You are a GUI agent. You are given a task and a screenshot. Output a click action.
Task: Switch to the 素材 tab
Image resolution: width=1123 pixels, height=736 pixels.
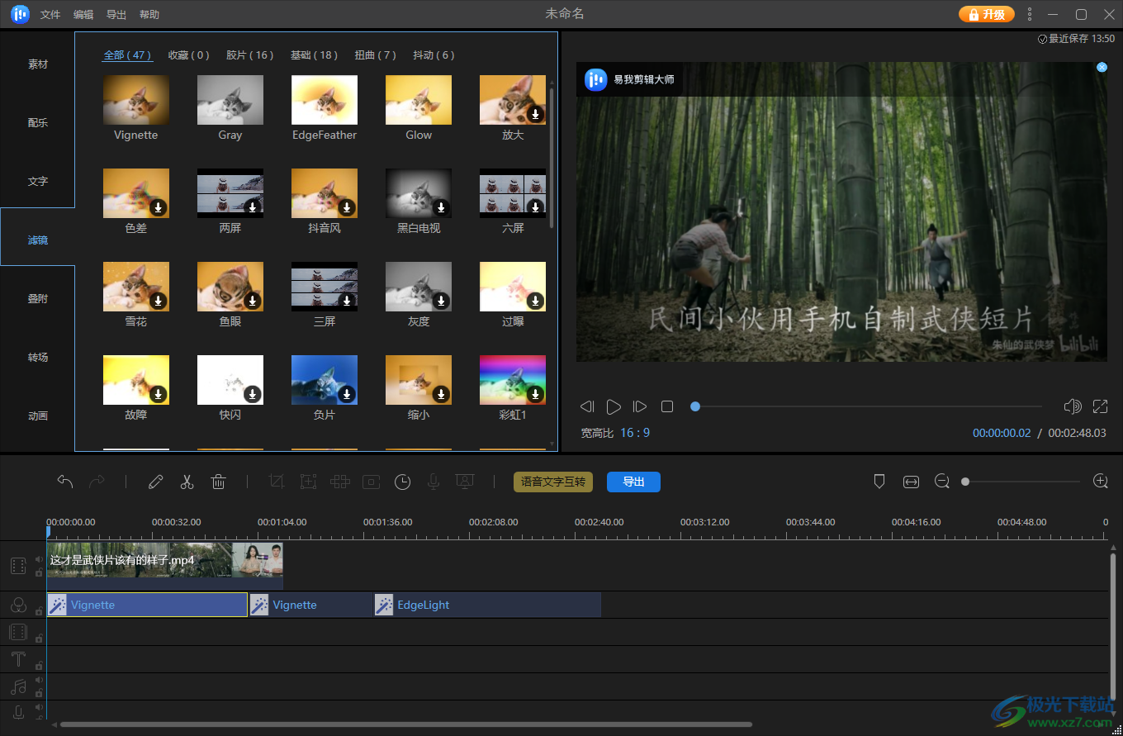tap(38, 64)
